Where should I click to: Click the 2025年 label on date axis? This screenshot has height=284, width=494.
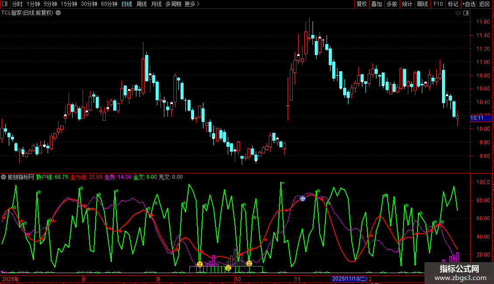pyautogui.click(x=10, y=279)
